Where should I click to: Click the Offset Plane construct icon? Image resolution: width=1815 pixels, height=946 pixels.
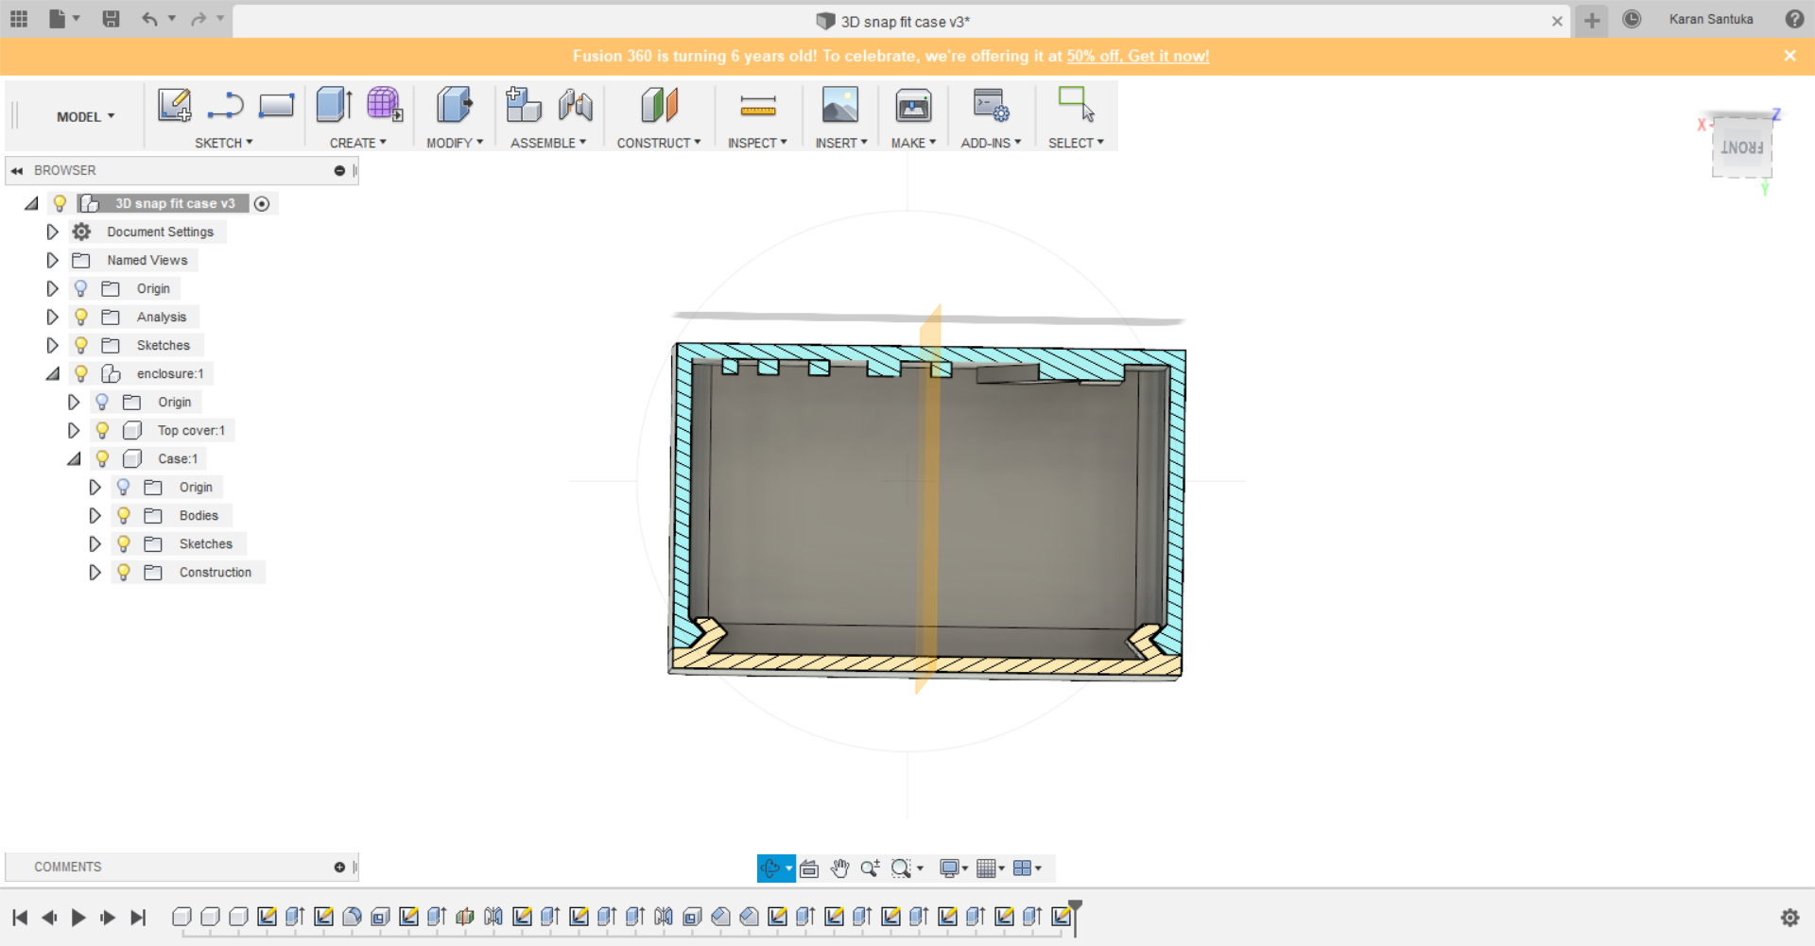pos(660,105)
